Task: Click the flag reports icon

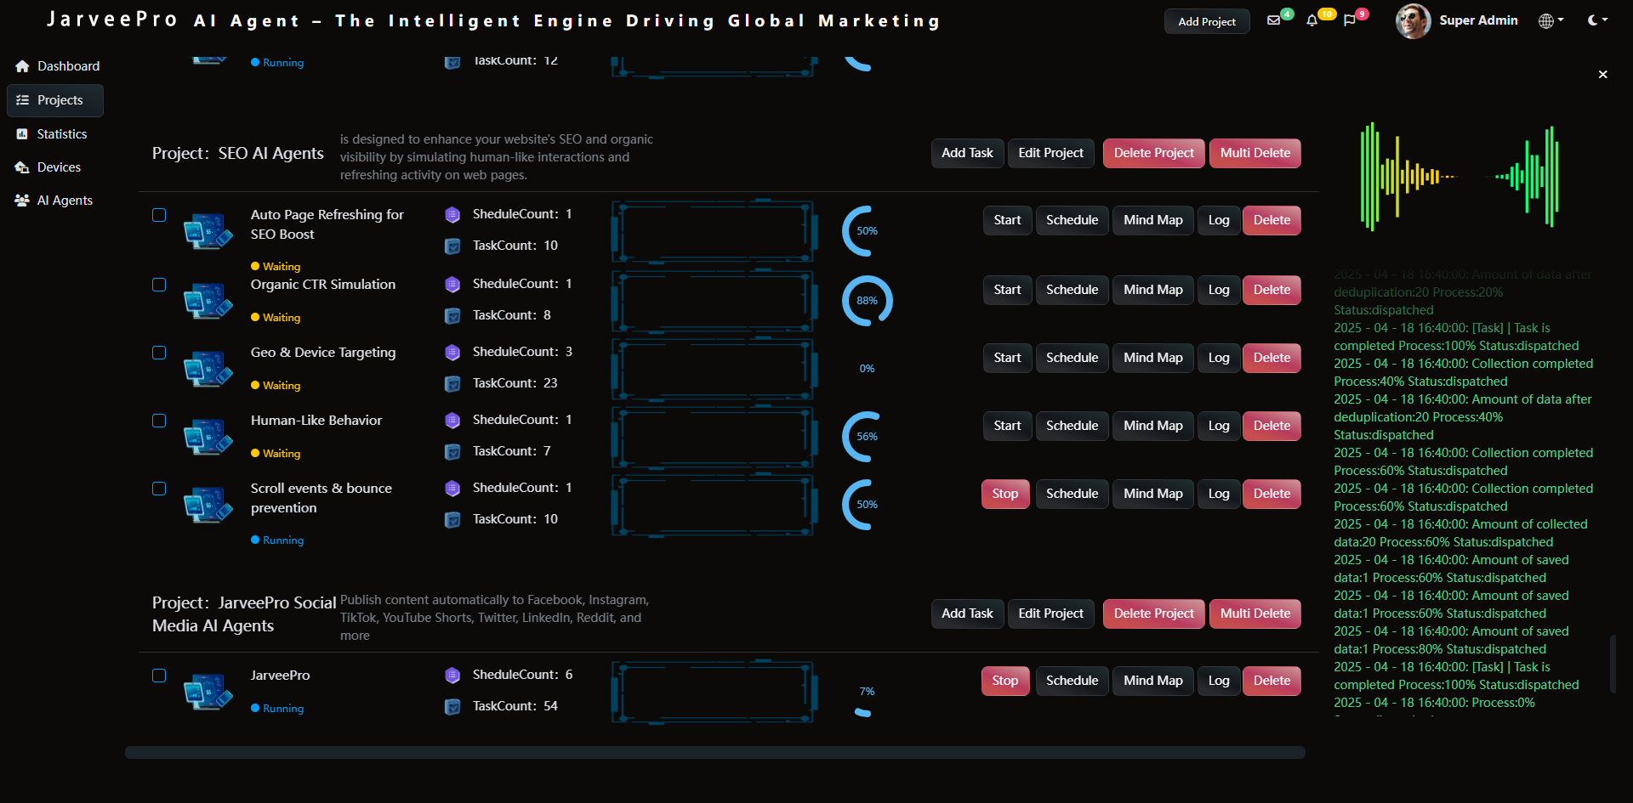Action: point(1349,20)
